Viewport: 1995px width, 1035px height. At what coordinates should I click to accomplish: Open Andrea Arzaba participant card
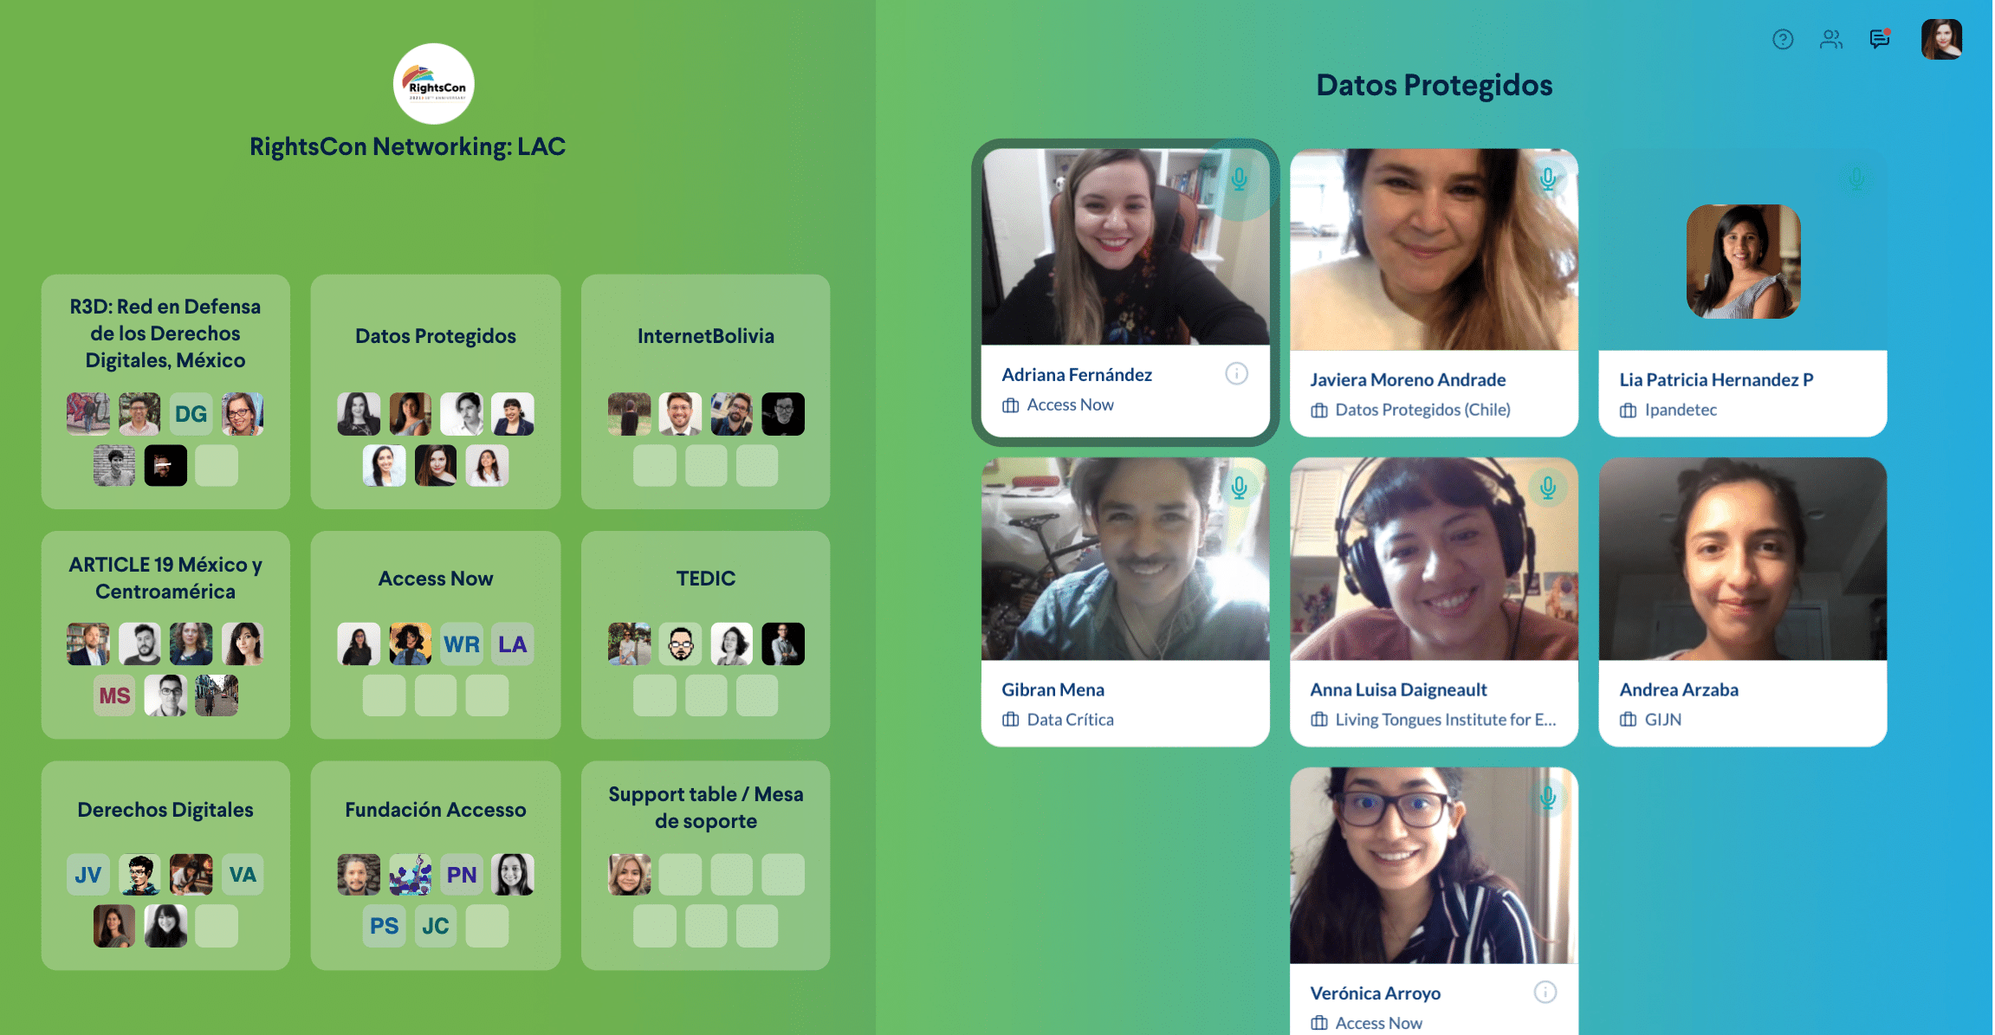coord(1742,602)
